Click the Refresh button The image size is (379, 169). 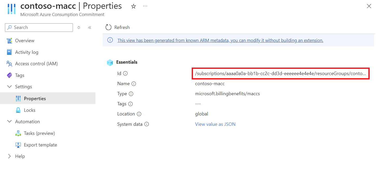pyautogui.click(x=118, y=27)
